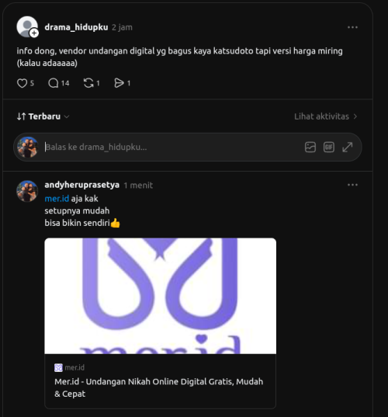
Task: Repost using the circular arrows icon
Action: 88,83
